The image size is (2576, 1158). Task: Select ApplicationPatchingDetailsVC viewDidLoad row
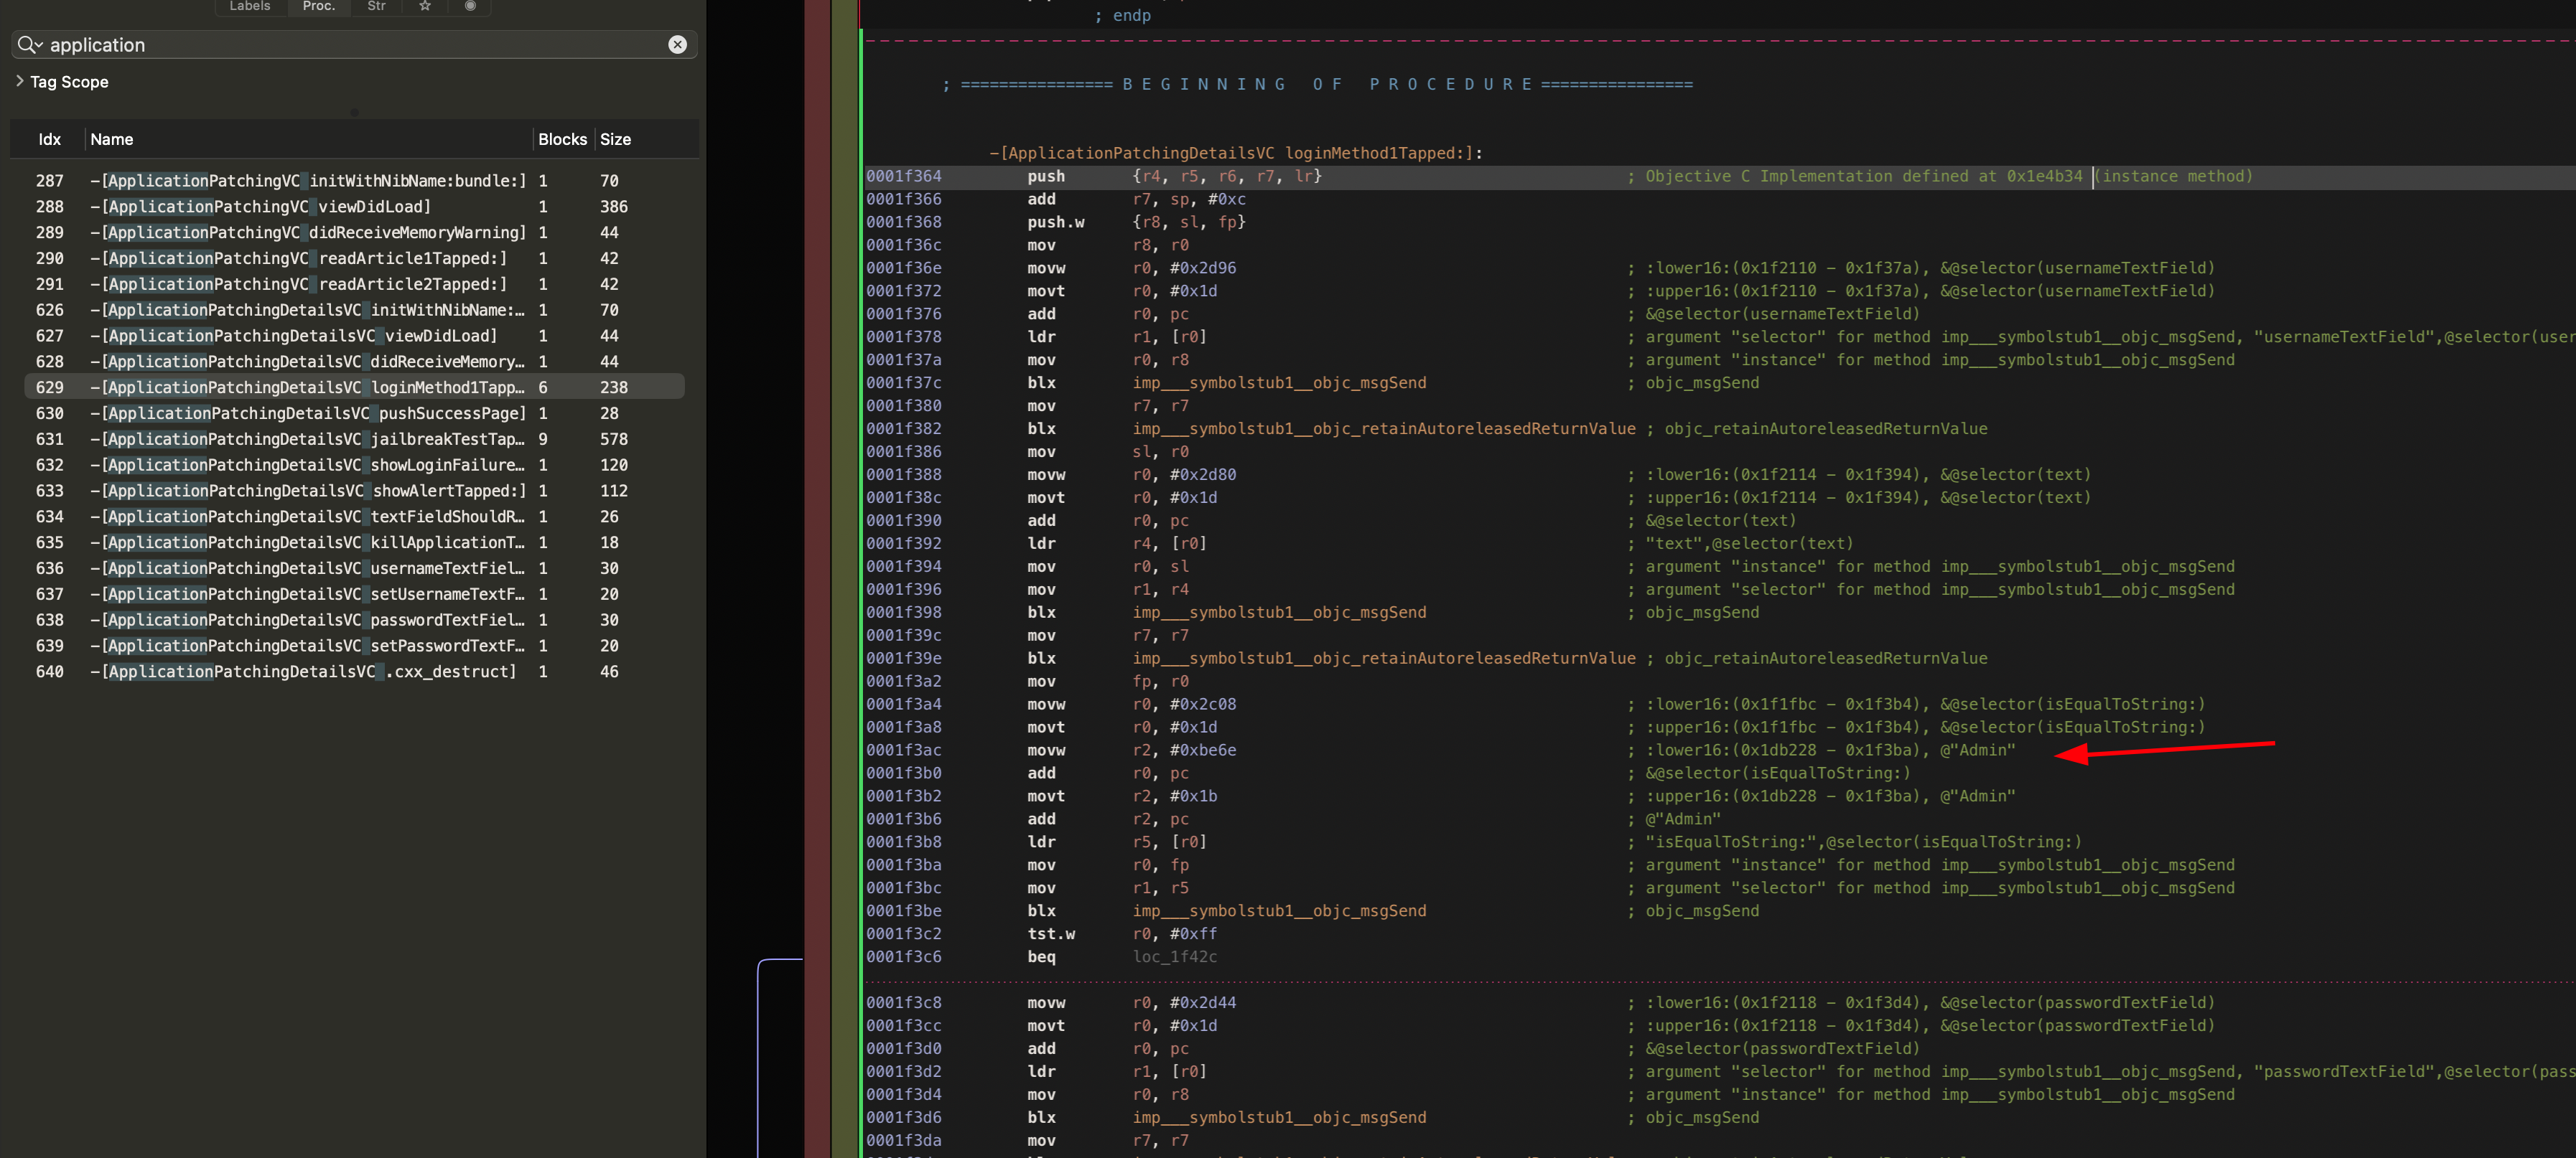[x=354, y=336]
